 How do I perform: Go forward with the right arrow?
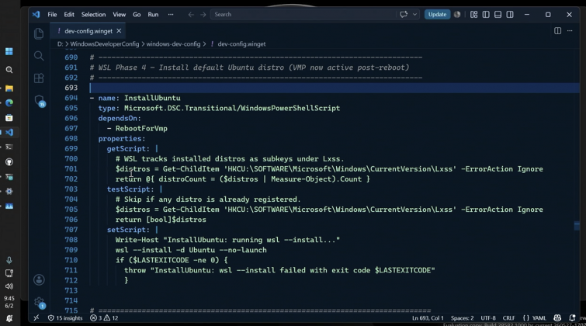203,14
